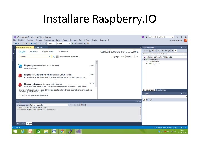Open the Output source dropdown

pos(49,105)
